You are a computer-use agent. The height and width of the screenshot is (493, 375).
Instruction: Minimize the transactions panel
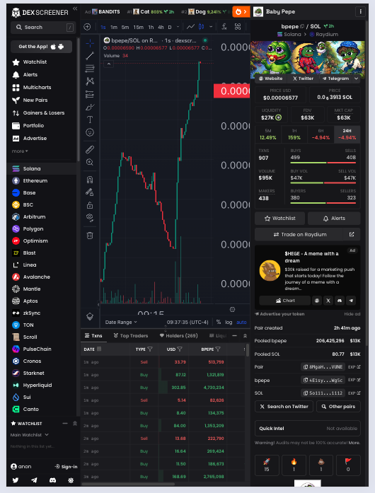coord(234,336)
